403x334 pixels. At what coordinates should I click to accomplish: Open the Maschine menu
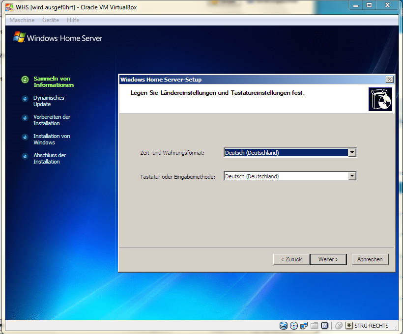(22, 20)
